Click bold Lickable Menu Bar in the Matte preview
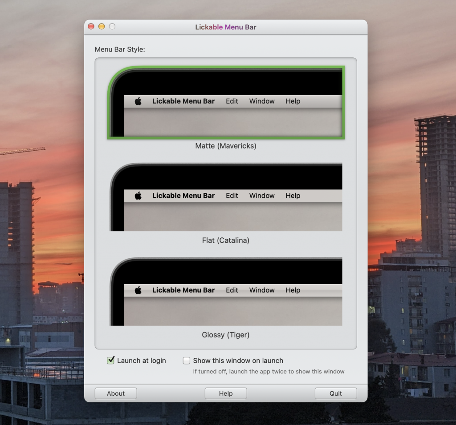 pyautogui.click(x=183, y=101)
